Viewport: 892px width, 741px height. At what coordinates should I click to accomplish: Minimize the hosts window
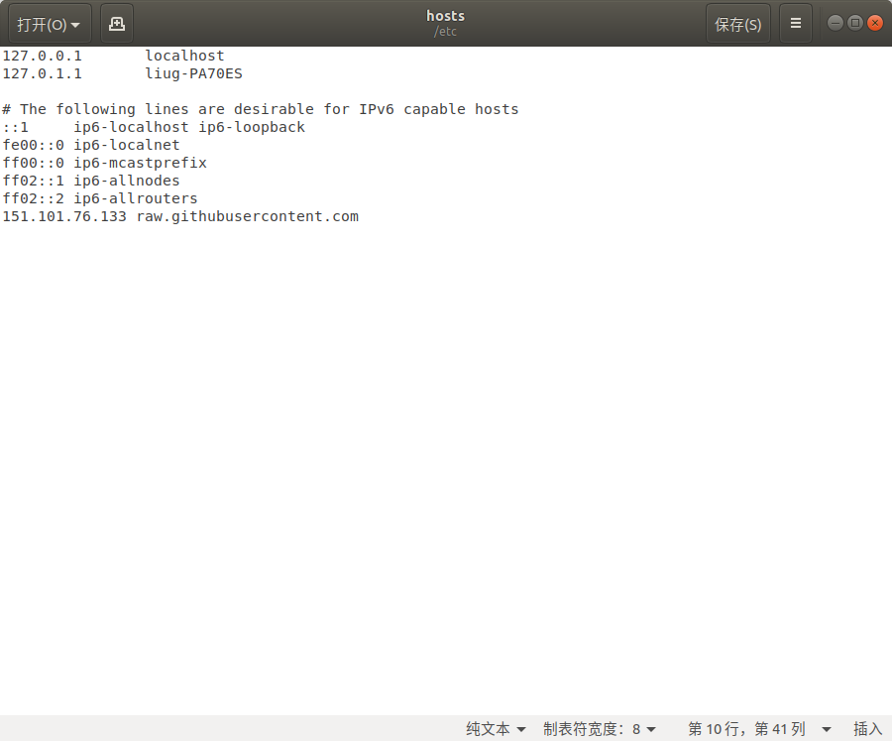(836, 23)
